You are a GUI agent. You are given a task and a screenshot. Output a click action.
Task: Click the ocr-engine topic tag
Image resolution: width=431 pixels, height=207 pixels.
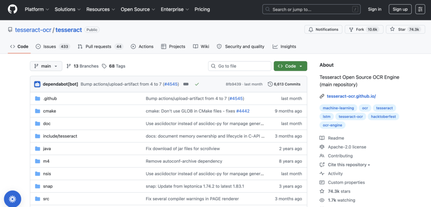(x=333, y=125)
